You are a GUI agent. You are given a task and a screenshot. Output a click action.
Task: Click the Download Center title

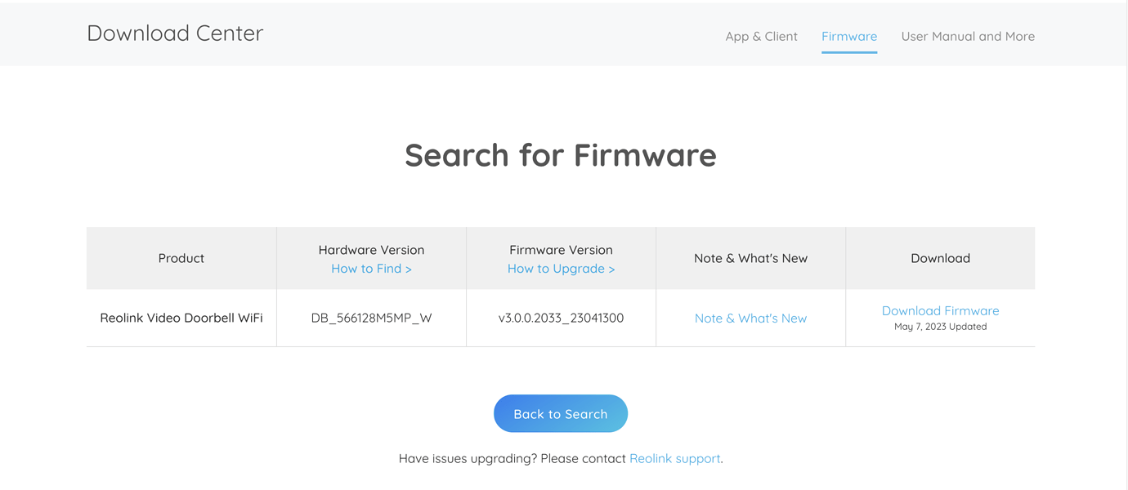(175, 33)
